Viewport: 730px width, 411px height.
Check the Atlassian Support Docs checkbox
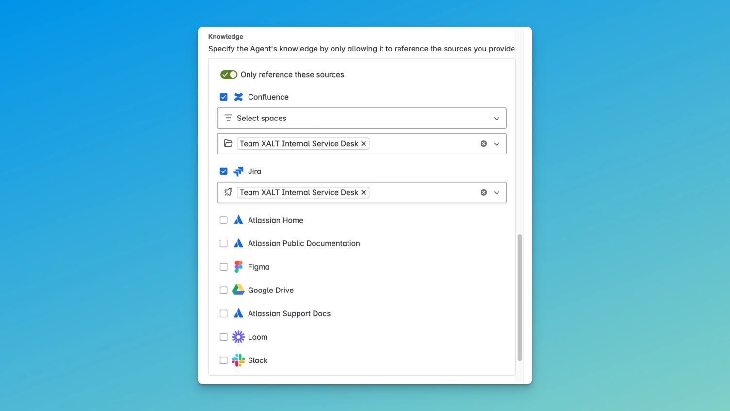pos(223,313)
